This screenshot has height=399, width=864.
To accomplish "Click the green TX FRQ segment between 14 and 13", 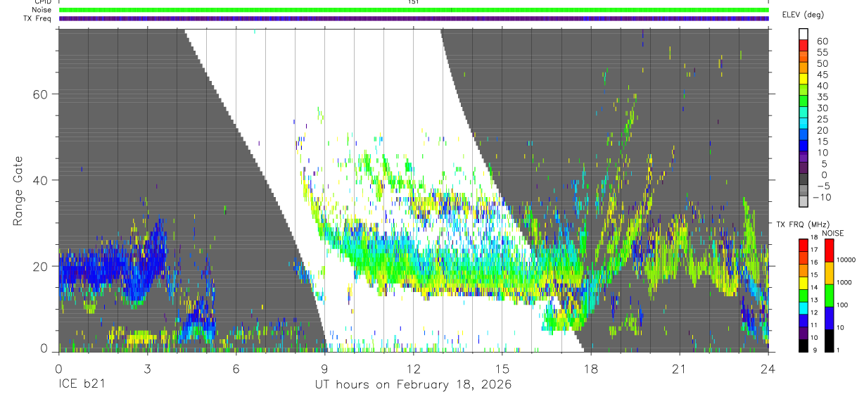I will pos(803,296).
